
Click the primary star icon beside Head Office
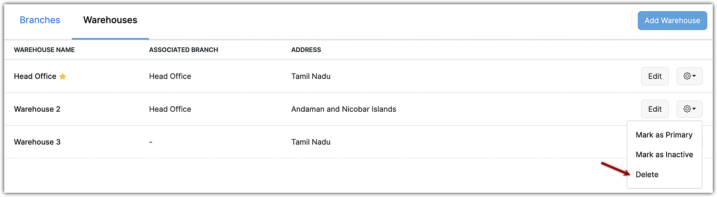tap(63, 77)
